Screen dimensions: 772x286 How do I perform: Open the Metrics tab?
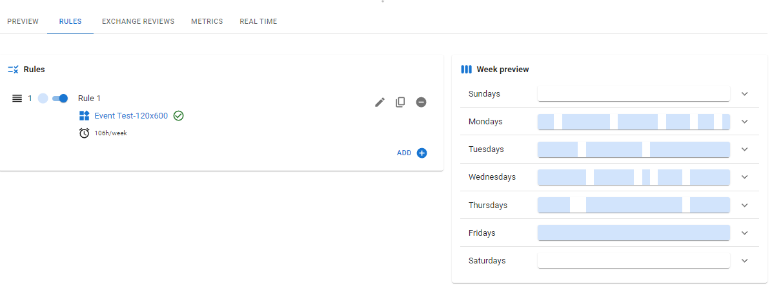coord(207,21)
